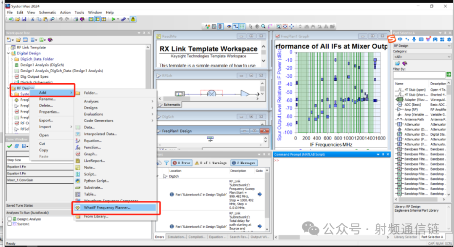Click the green checkmark in Tune Window
Image resolution: width=454 pixels, height=247 pixels.
(x=10, y=146)
